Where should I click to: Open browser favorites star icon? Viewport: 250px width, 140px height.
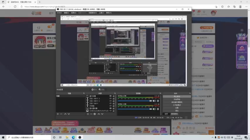pos(228,7)
